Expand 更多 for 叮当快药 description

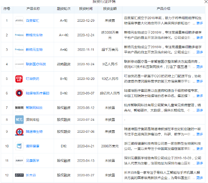point(200,81)
